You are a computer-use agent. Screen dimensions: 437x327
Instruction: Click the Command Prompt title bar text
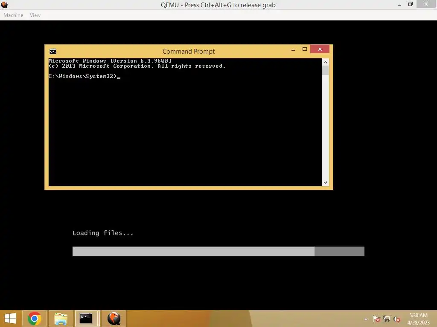[189, 52]
